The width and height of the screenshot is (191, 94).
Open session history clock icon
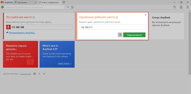(174, 7)
